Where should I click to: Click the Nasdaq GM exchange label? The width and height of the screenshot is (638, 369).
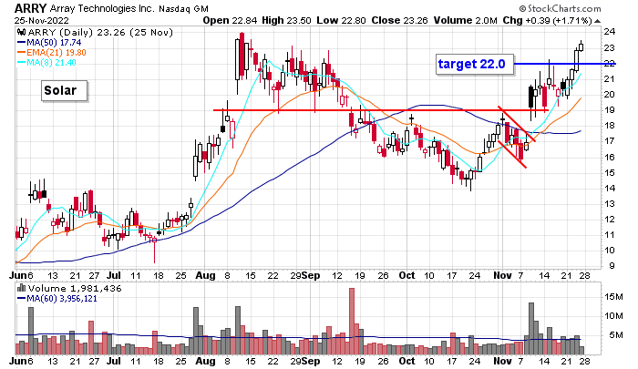click(x=183, y=8)
